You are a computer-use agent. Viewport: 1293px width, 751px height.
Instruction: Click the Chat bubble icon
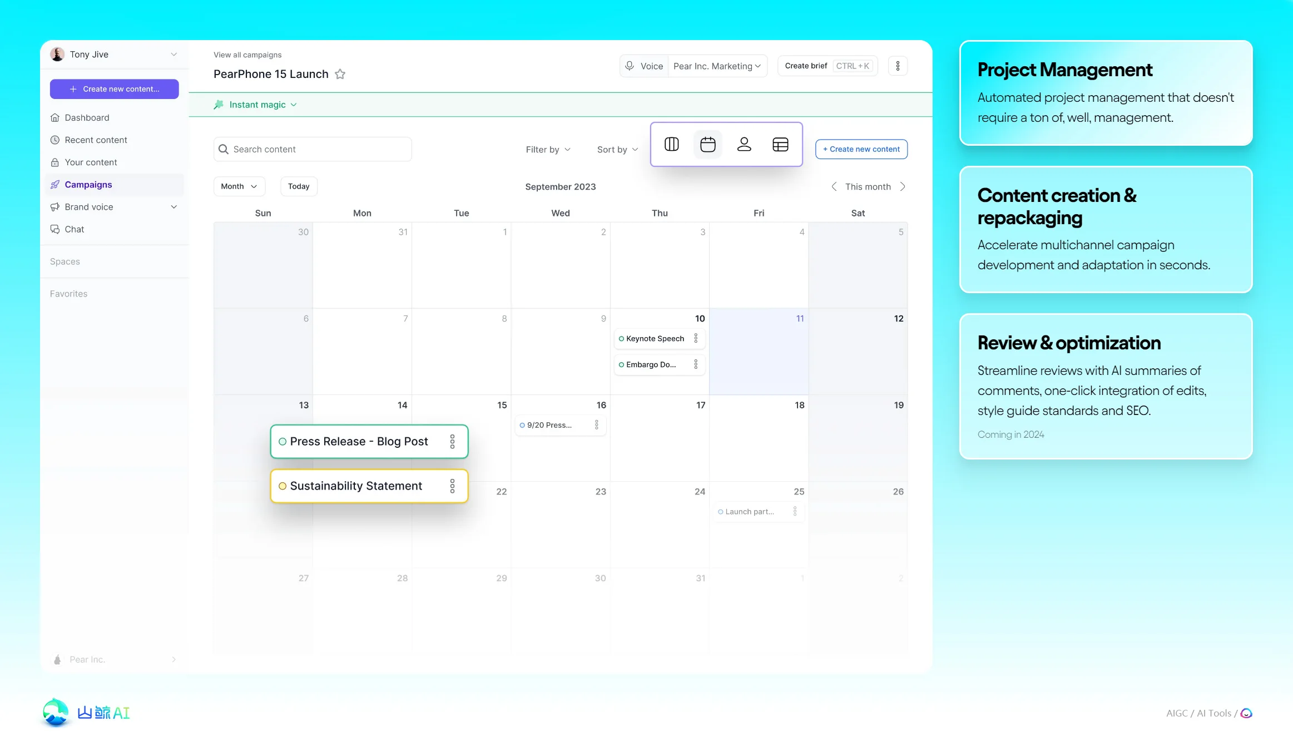tap(55, 229)
